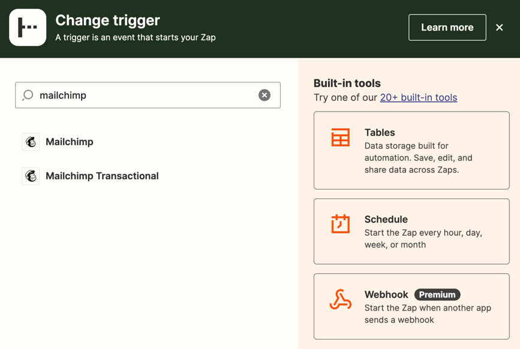Image resolution: width=520 pixels, height=349 pixels.
Task: Click the Tables grid icon
Action: pyautogui.click(x=341, y=137)
